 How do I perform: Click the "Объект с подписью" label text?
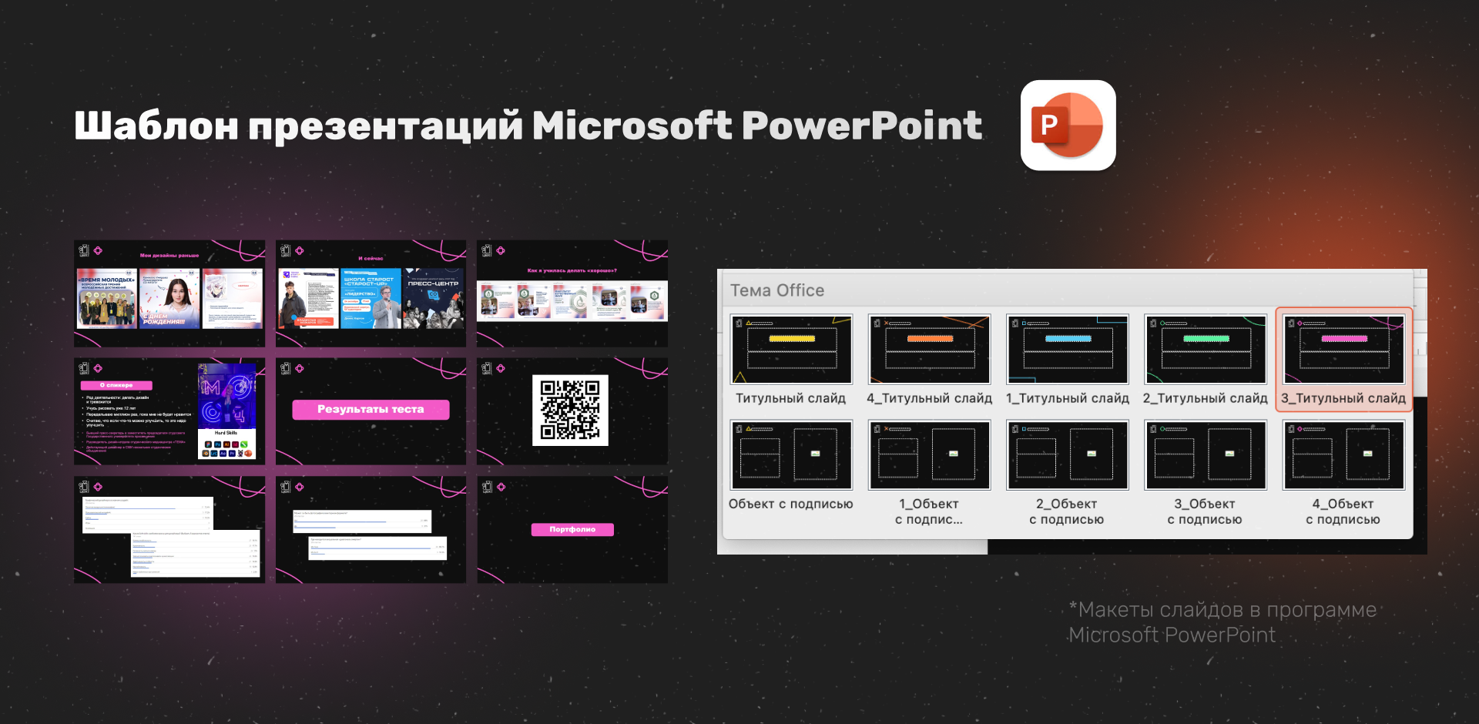coord(791,504)
